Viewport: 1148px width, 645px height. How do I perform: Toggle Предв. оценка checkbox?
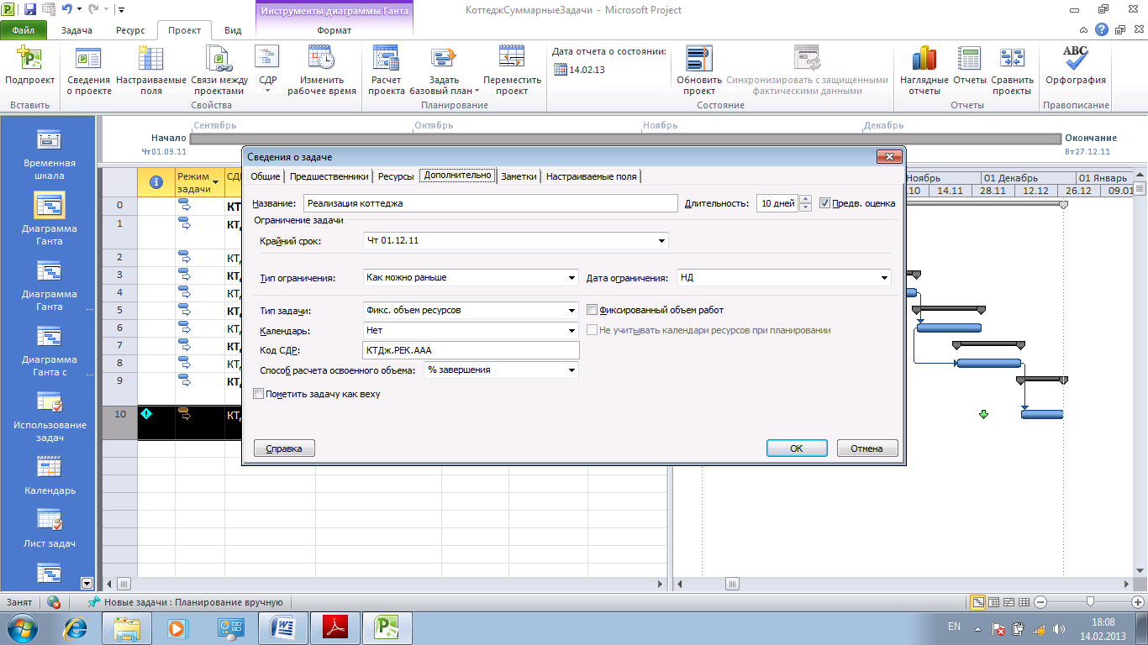coord(824,203)
